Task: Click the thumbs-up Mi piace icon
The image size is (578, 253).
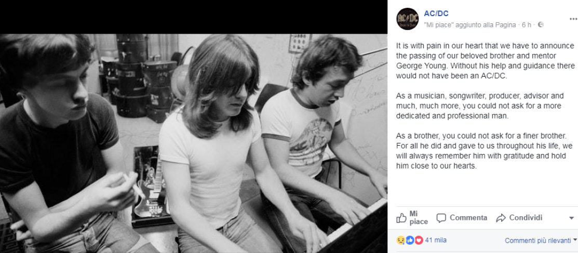Action: (x=401, y=218)
